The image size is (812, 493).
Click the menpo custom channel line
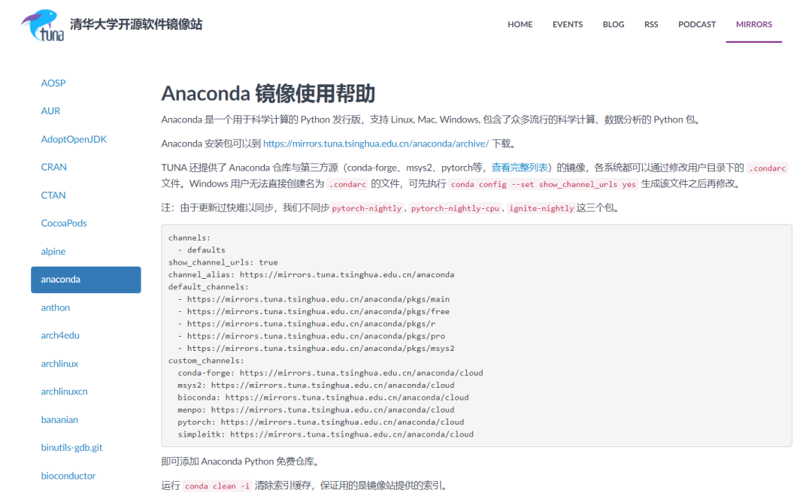coord(316,410)
